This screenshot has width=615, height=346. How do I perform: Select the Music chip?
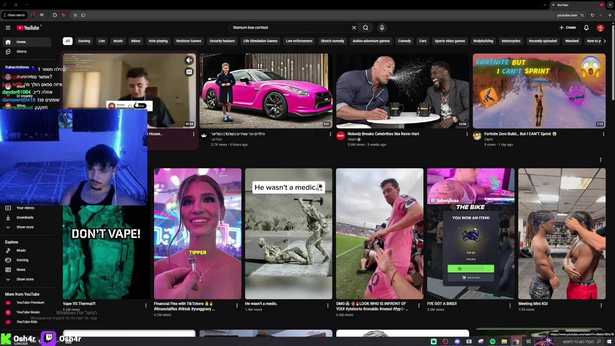click(x=118, y=41)
